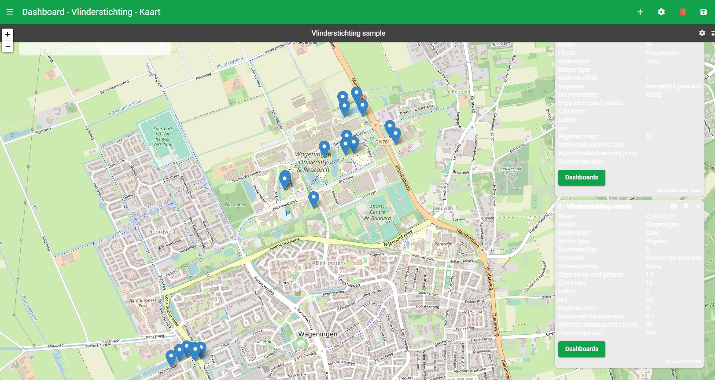
Task: Click the Dashboard - Vlinderstichting - Kaart title
Action: [91, 12]
